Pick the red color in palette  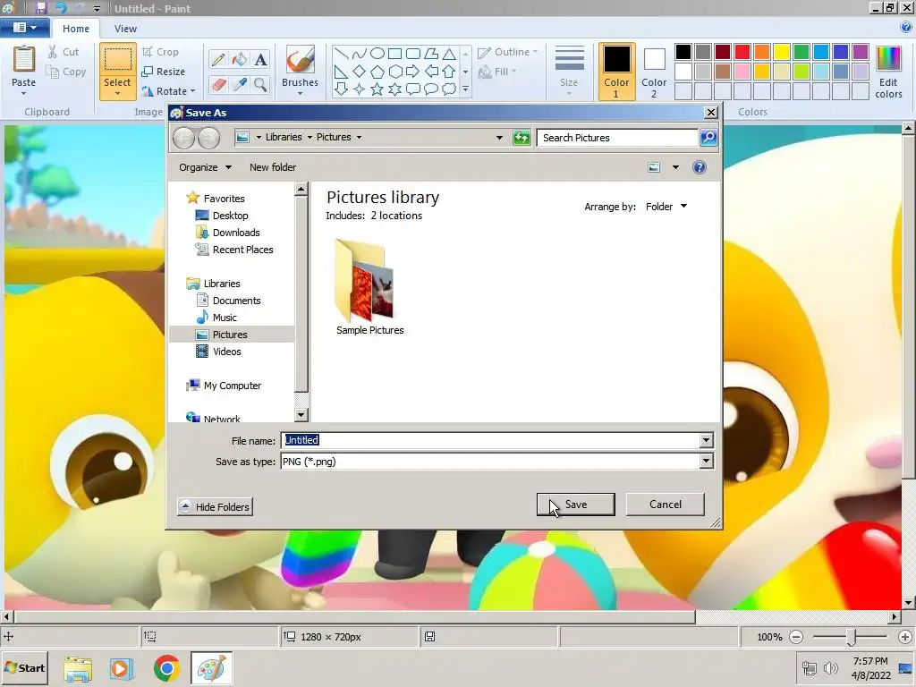click(742, 52)
